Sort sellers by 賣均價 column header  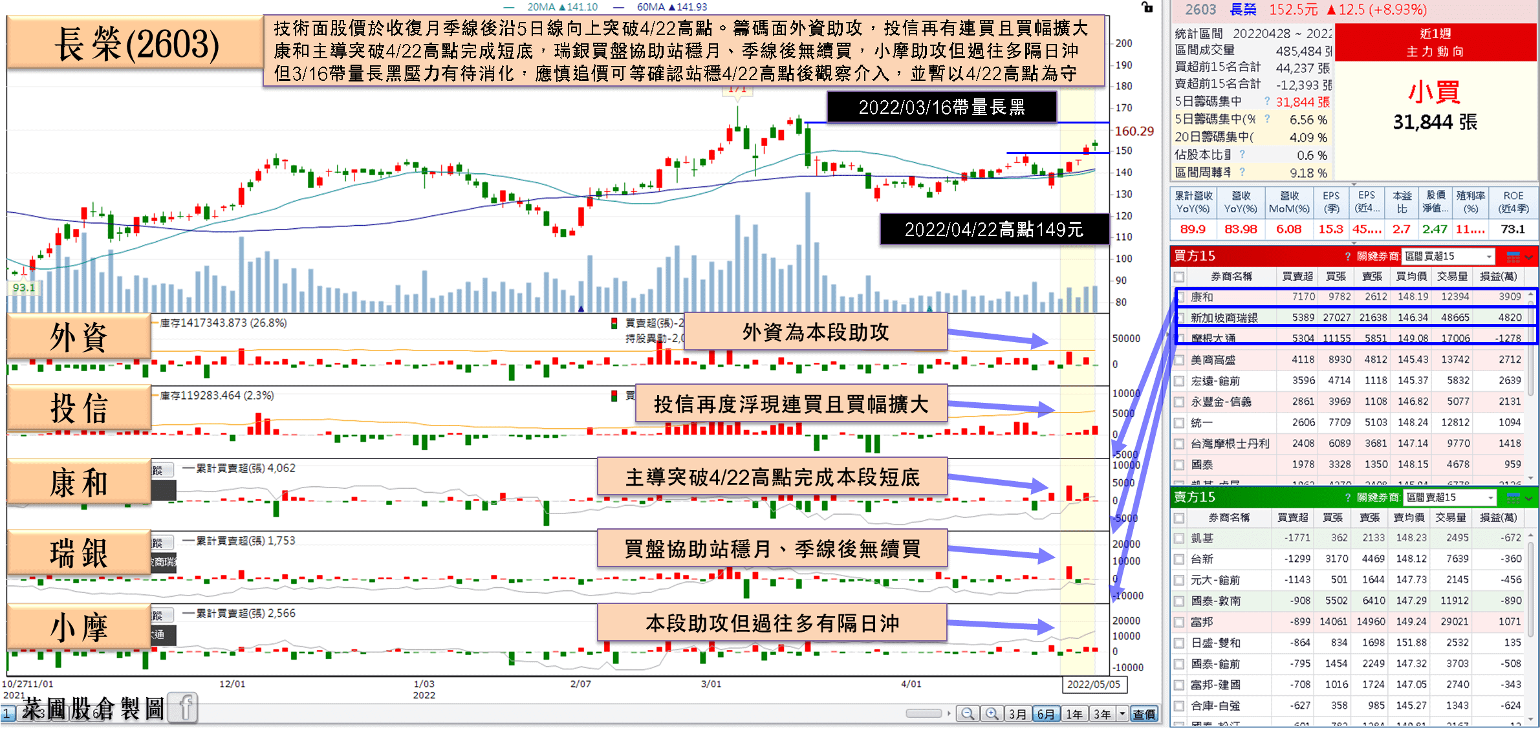tap(1409, 517)
